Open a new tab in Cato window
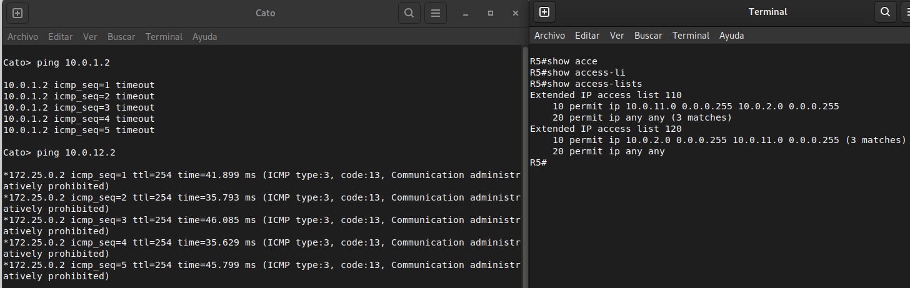This screenshot has width=910, height=288. pos(17,12)
